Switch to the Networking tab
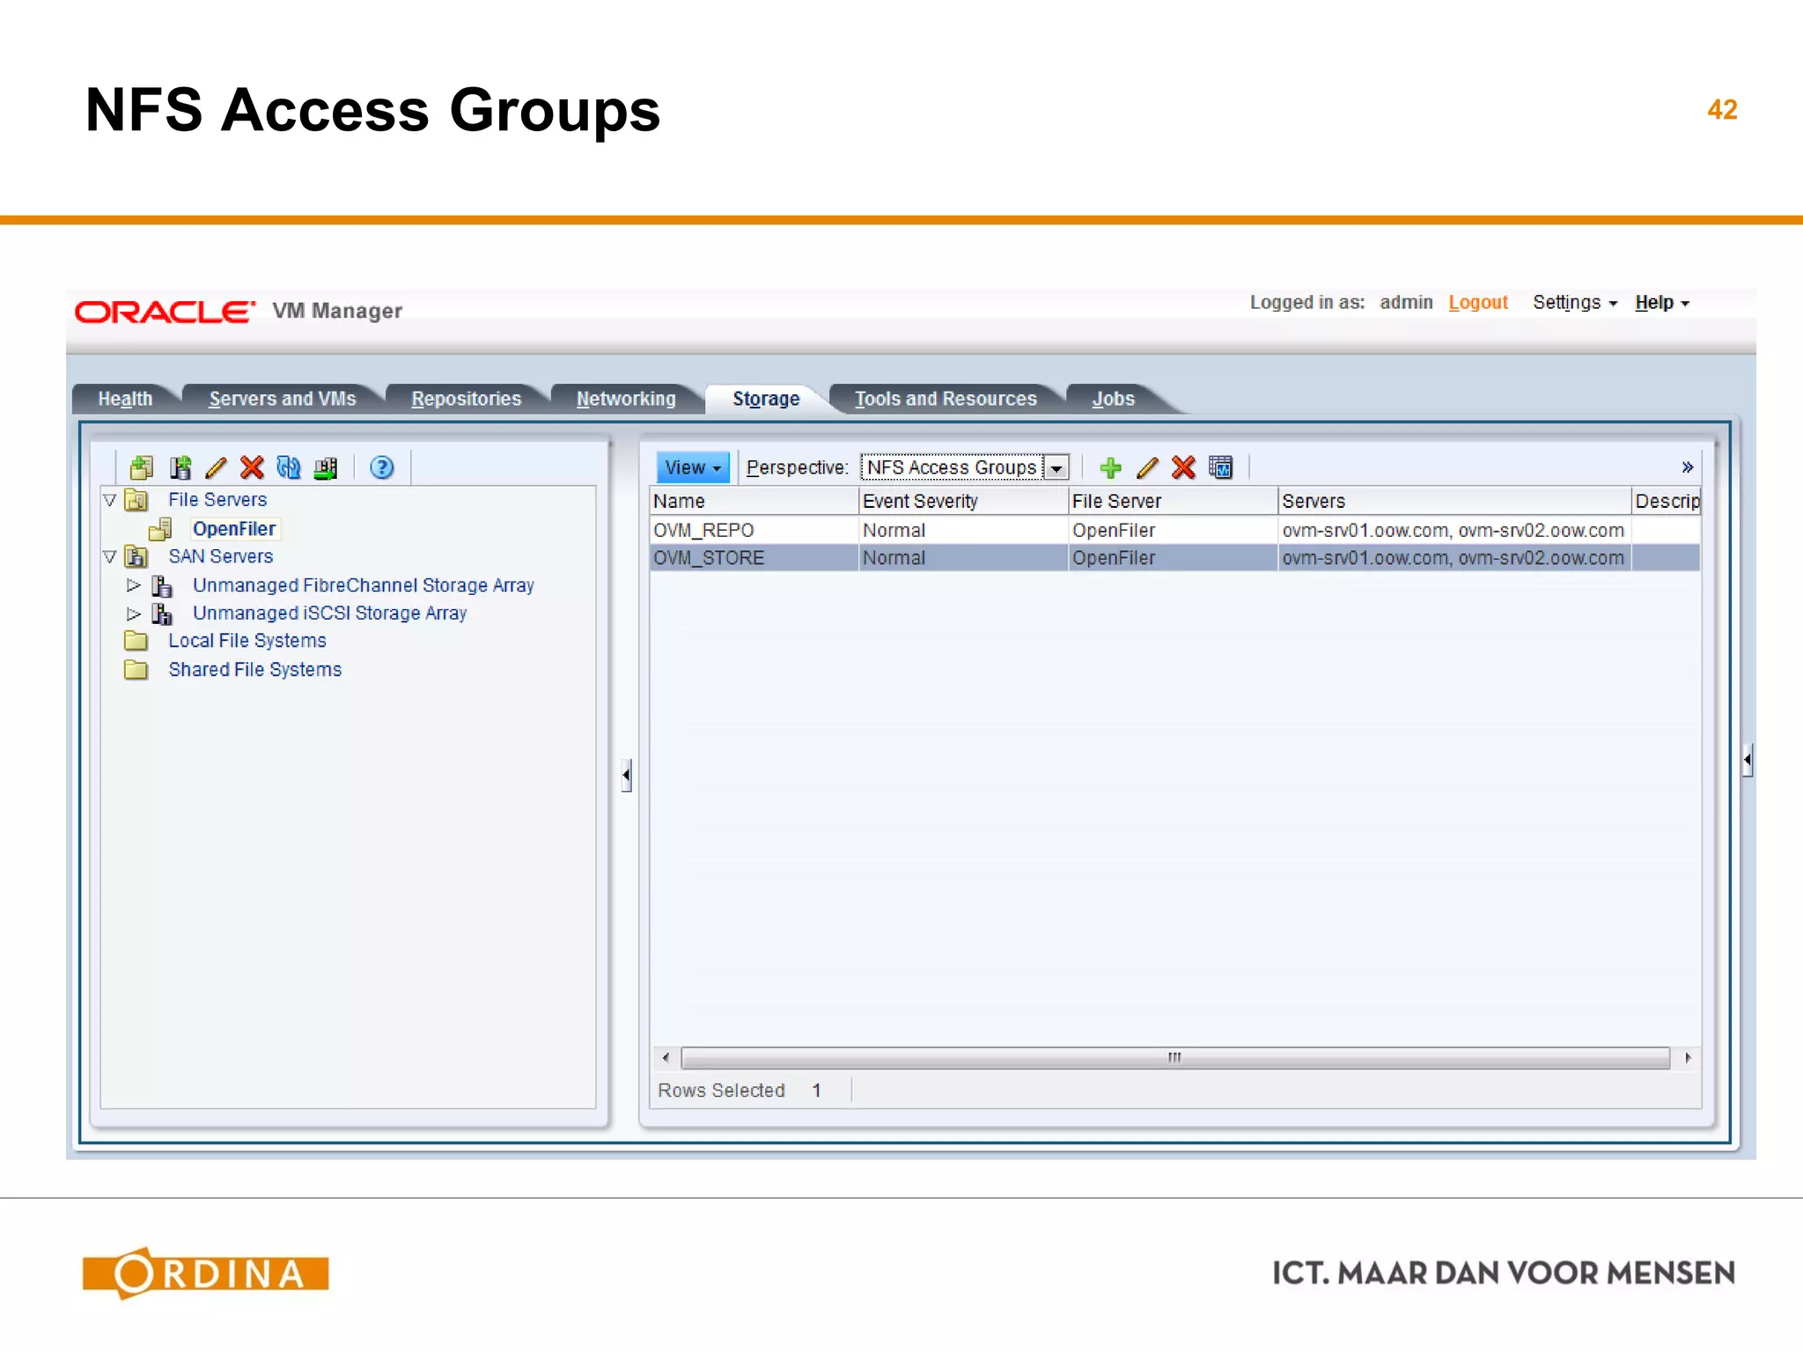 626,399
